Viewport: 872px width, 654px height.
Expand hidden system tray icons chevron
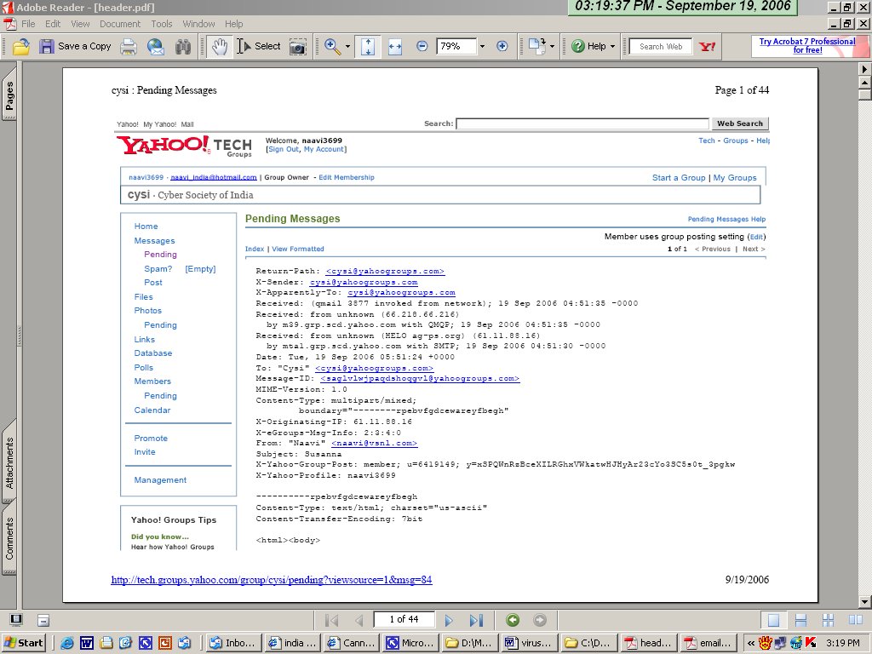click(x=751, y=643)
